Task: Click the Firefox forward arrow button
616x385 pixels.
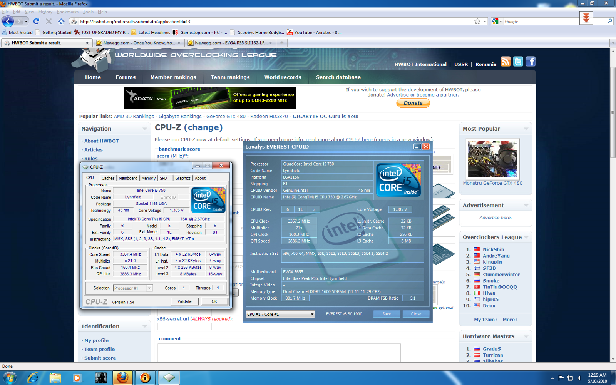Action: [x=20, y=22]
